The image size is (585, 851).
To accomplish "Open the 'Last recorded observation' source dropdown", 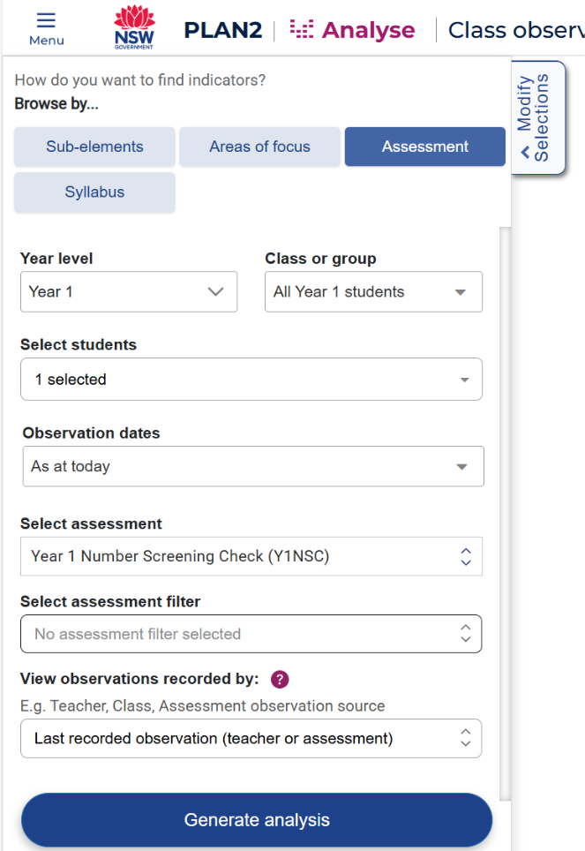I will pyautogui.click(x=251, y=739).
